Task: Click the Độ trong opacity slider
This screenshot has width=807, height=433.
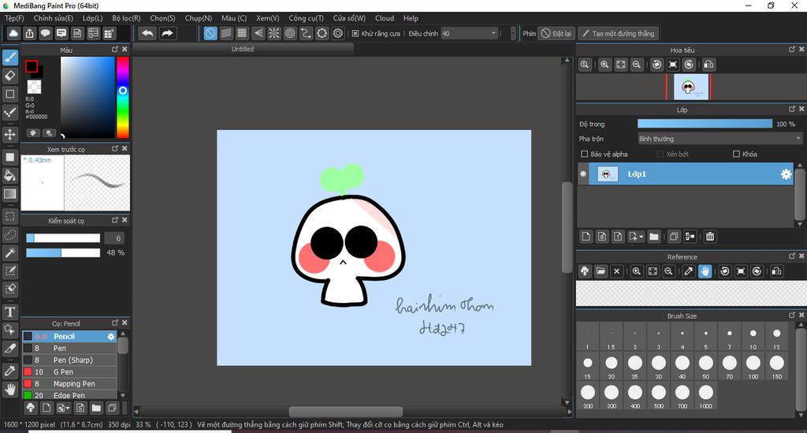Action: point(705,124)
